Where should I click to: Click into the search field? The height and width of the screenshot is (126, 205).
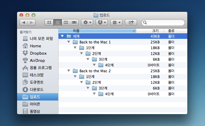(163, 22)
